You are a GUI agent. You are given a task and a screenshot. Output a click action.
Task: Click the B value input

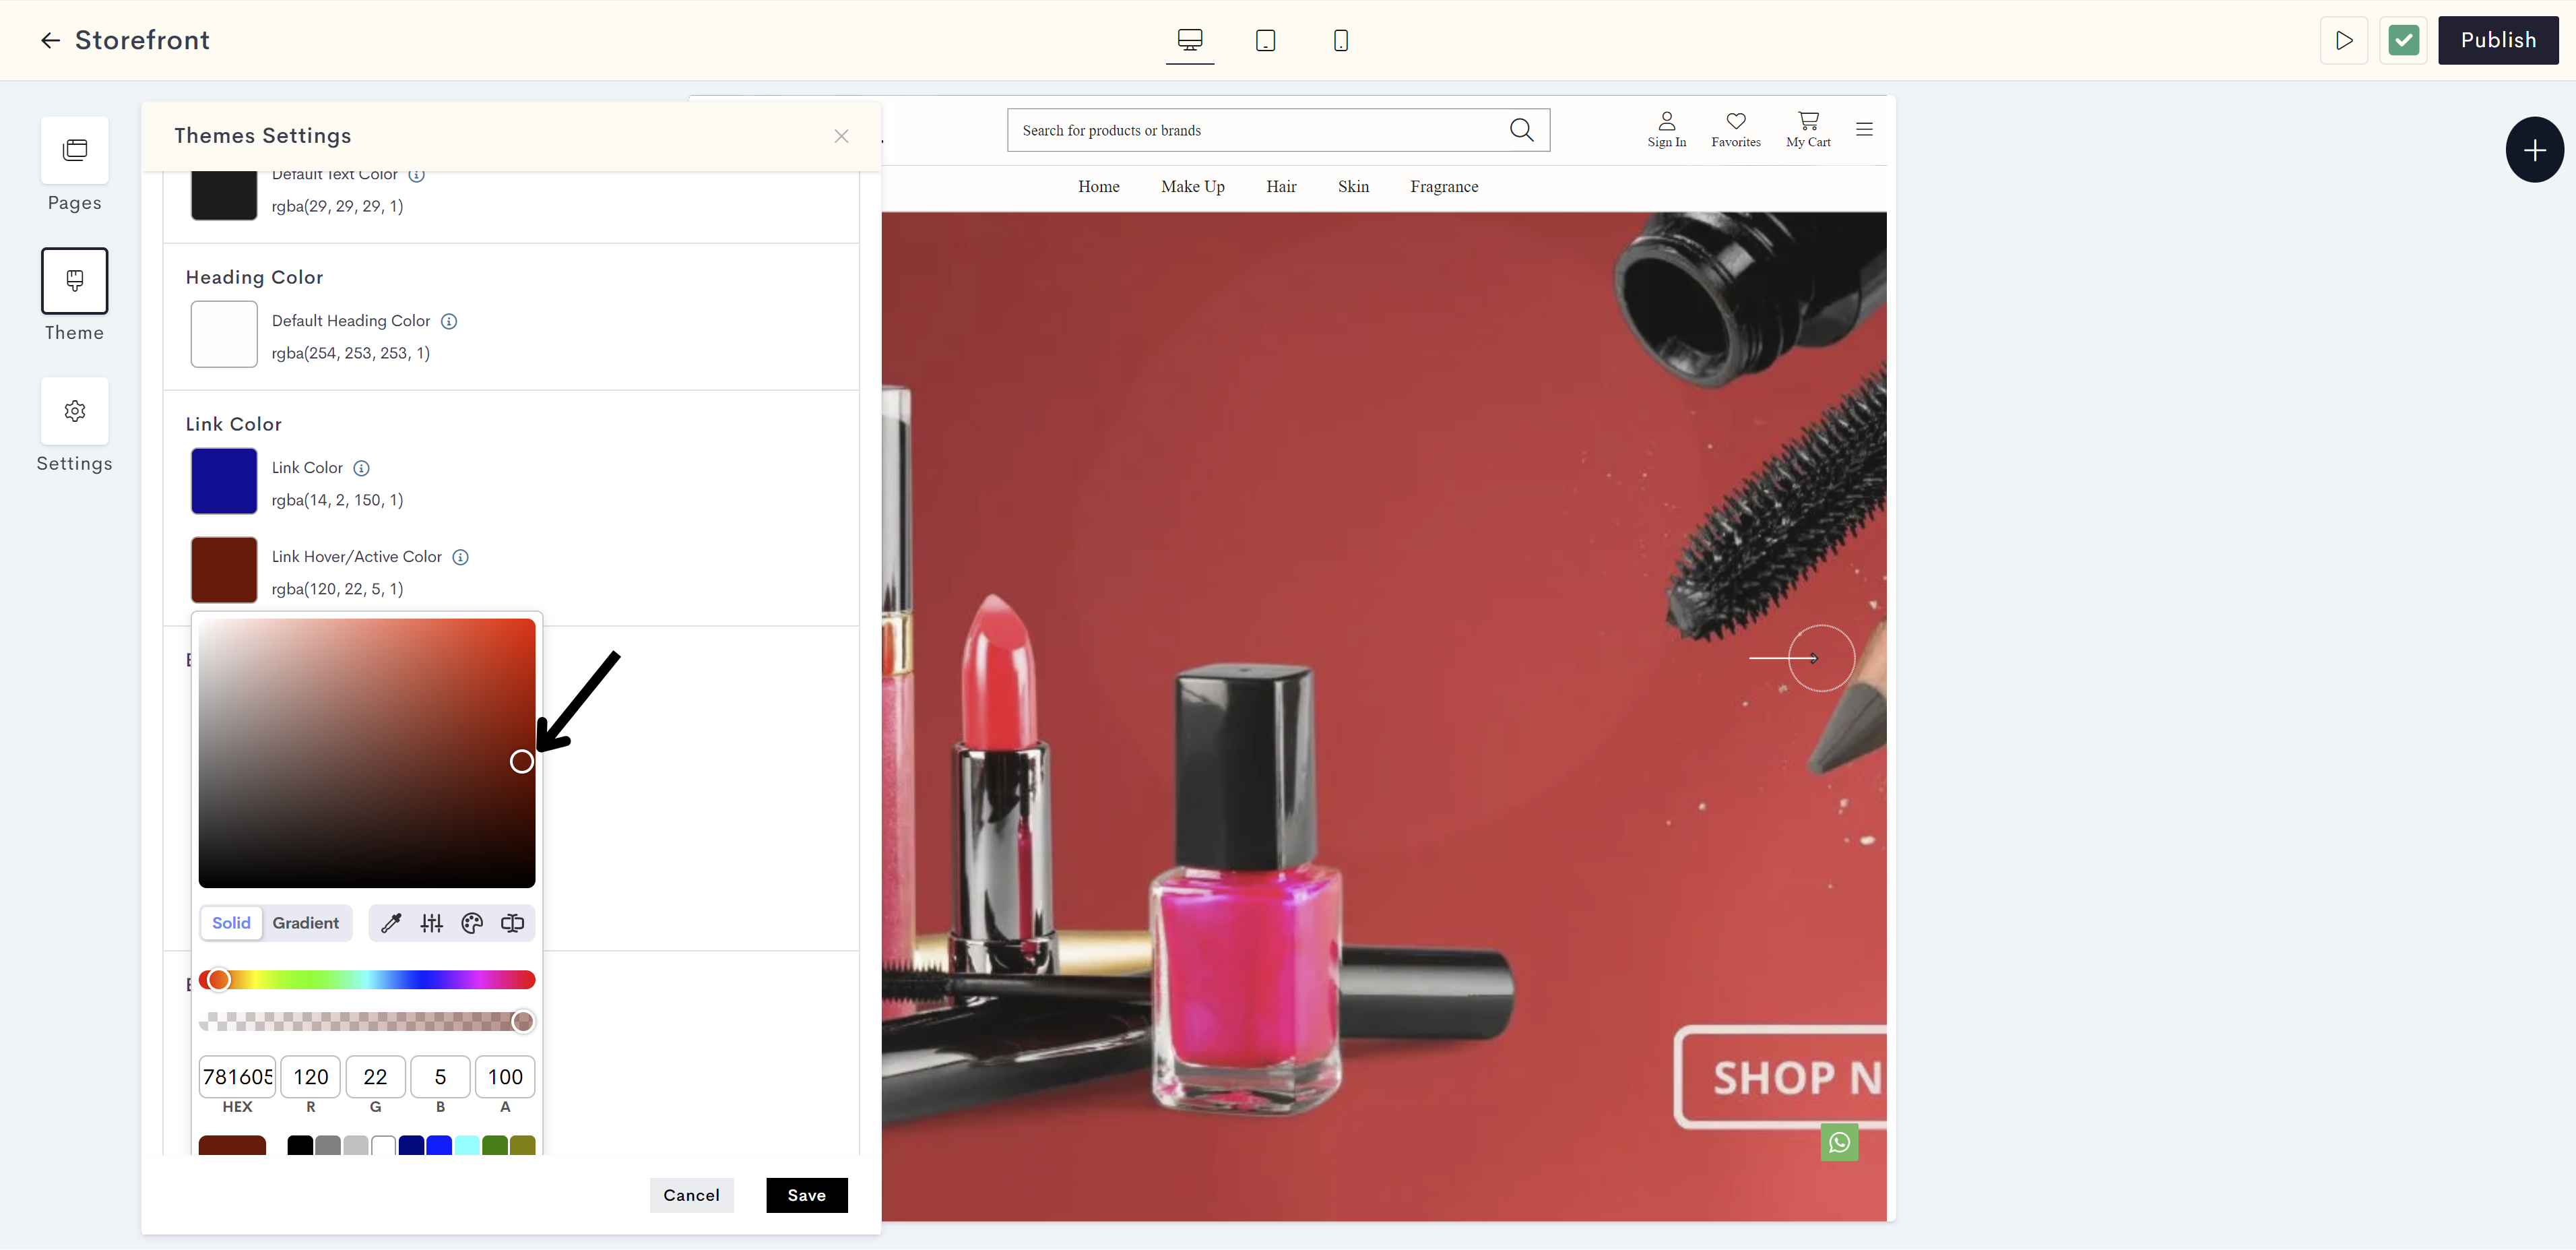click(440, 1077)
